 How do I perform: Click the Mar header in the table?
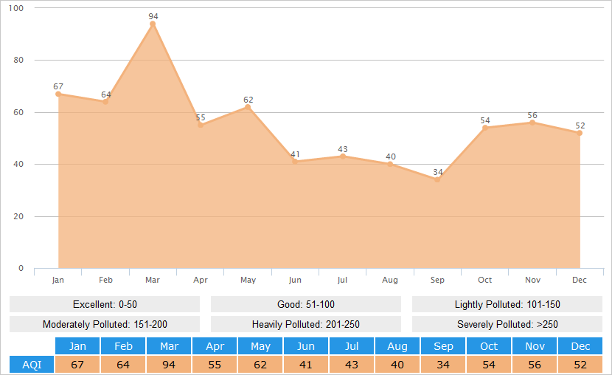coord(169,346)
